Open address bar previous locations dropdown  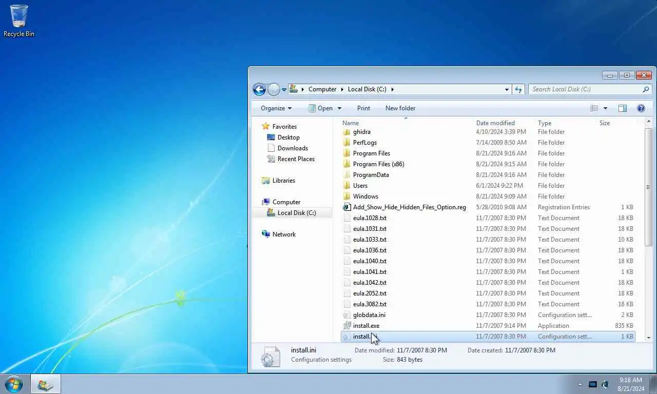507,89
